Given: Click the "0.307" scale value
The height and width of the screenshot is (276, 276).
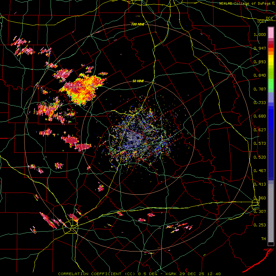Looking at the screenshot, I should [260, 212].
